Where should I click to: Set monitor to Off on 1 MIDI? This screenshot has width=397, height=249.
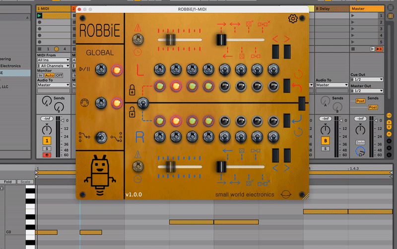[59, 75]
